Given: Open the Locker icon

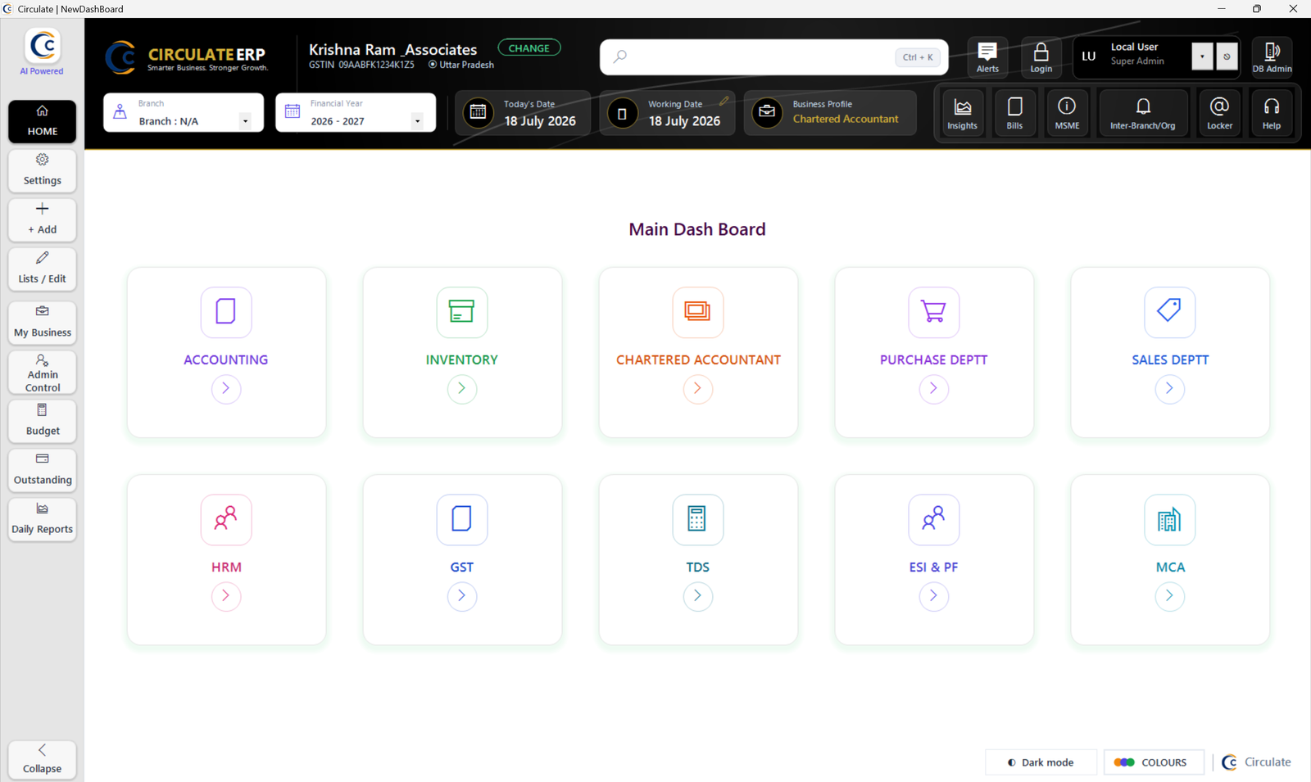Looking at the screenshot, I should [1219, 113].
